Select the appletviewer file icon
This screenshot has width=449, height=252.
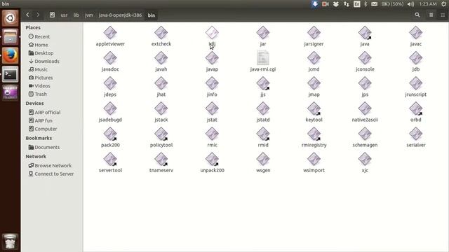click(x=110, y=33)
